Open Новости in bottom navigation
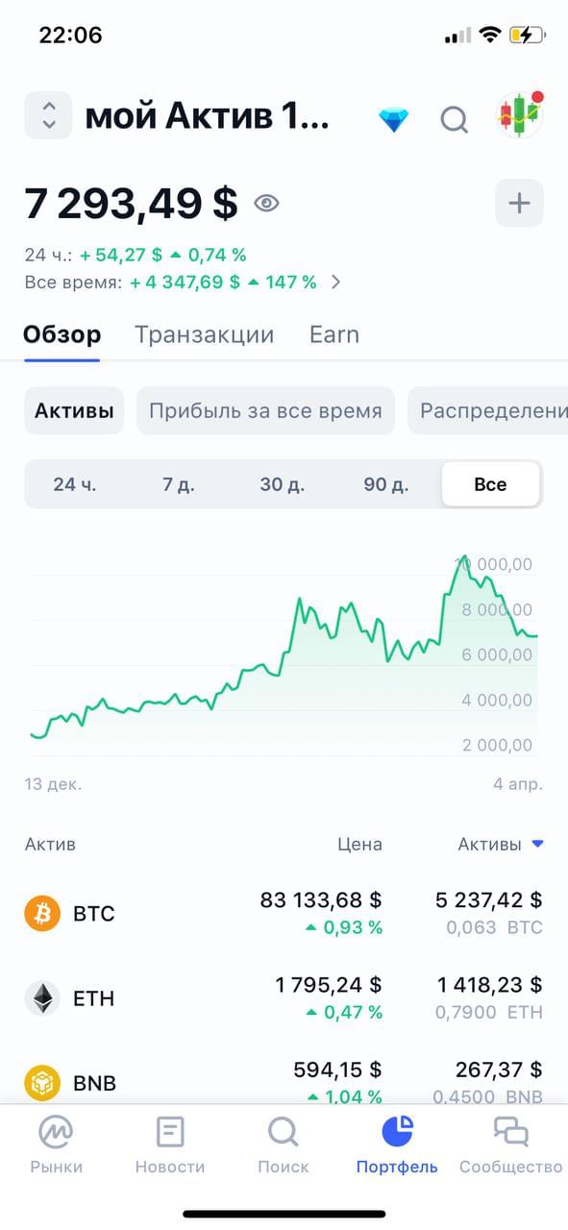 [170, 1146]
